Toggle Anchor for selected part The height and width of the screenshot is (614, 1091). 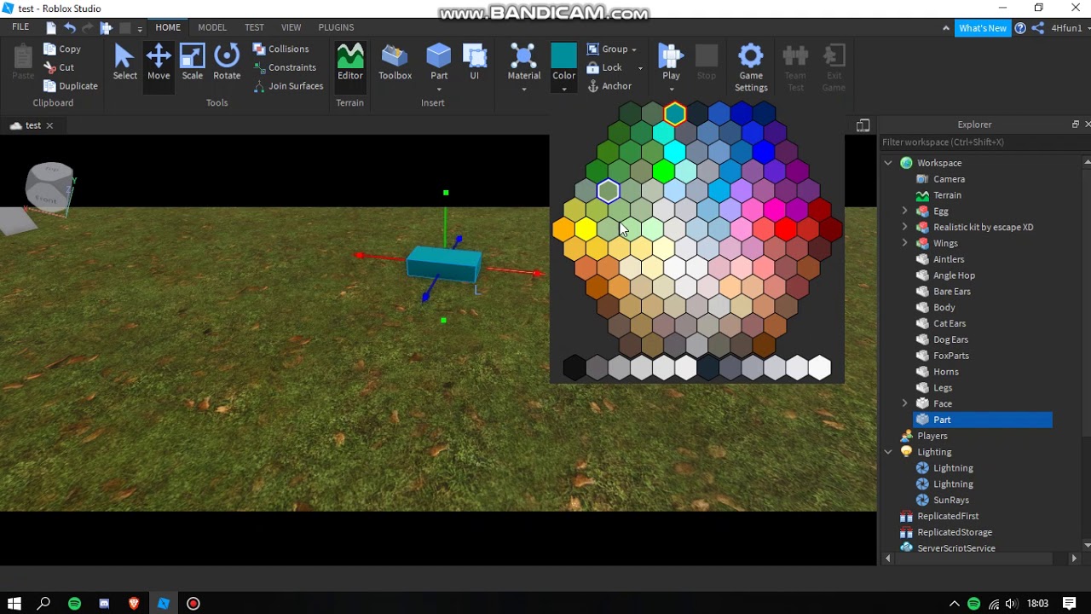[609, 86]
